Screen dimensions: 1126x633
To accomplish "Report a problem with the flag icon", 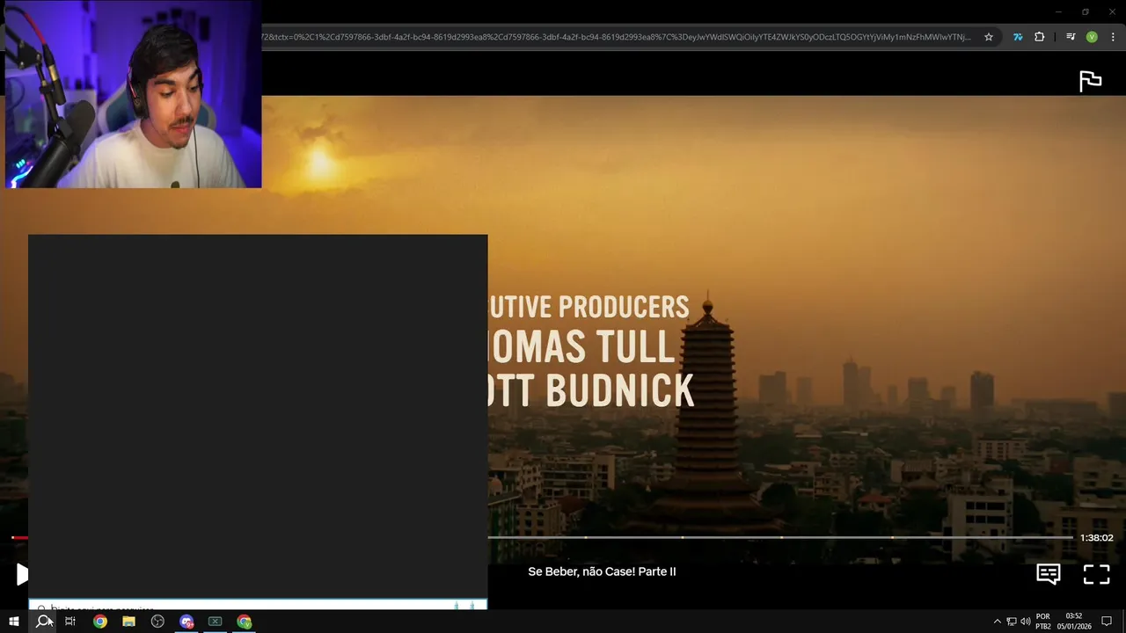I will [x=1090, y=80].
